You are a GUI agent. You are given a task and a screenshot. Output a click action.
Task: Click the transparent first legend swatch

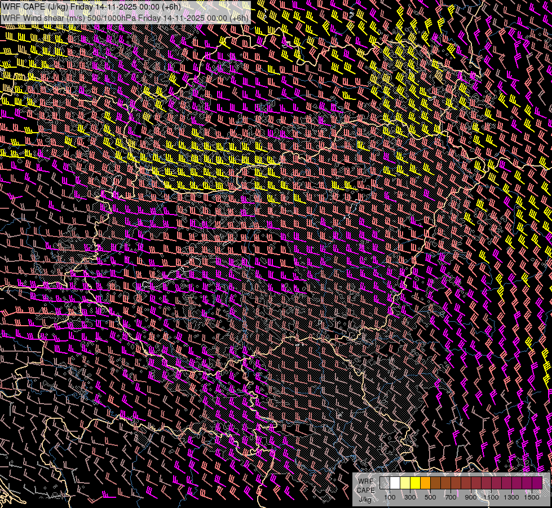click(385, 483)
